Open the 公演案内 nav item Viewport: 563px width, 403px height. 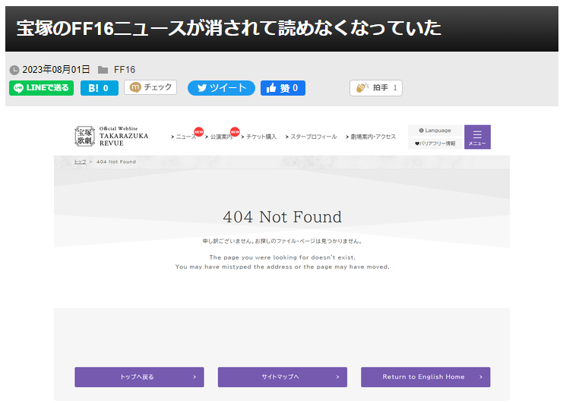point(221,137)
